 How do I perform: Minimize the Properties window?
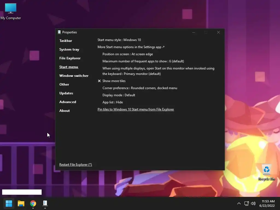194,32
